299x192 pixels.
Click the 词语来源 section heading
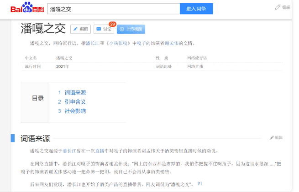click(35, 139)
